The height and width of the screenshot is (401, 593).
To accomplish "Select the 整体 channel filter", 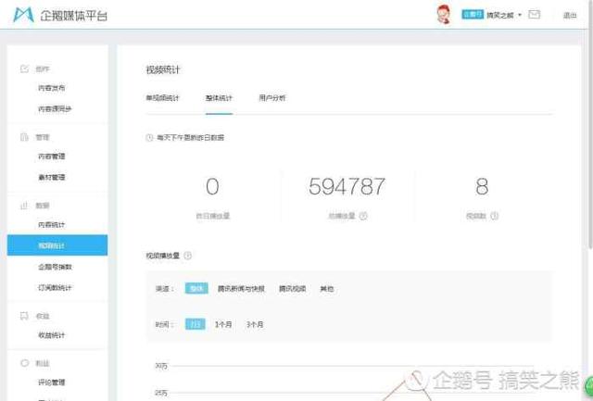I will point(196,289).
